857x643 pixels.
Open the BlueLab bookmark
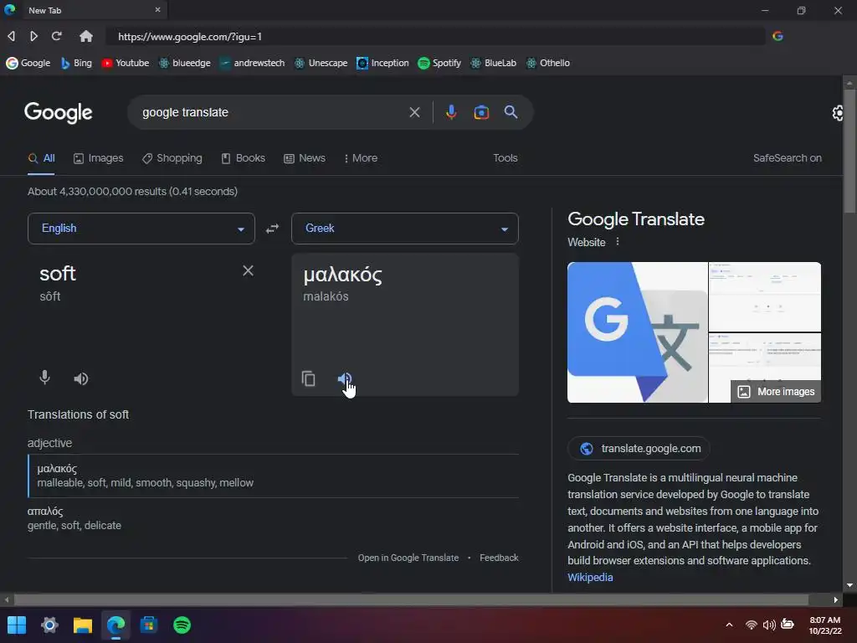(494, 63)
